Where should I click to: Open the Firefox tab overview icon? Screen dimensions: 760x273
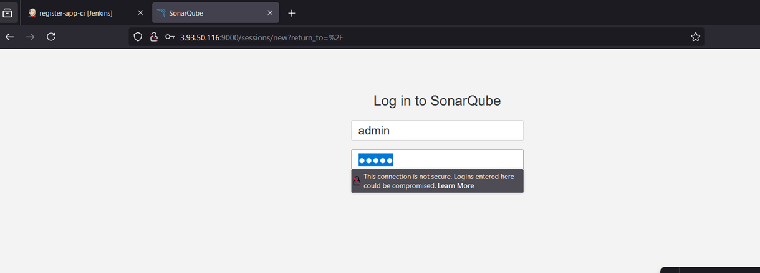tap(7, 13)
